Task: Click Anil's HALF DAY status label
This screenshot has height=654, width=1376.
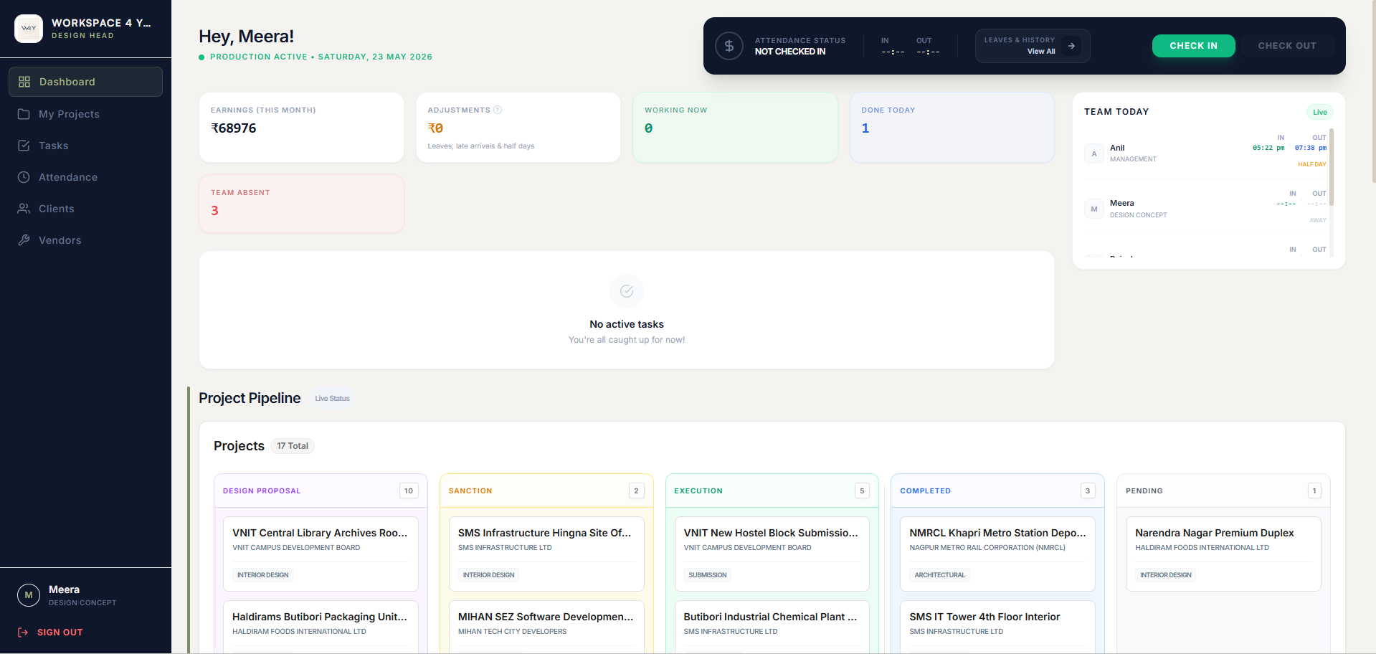Action: [x=1311, y=164]
